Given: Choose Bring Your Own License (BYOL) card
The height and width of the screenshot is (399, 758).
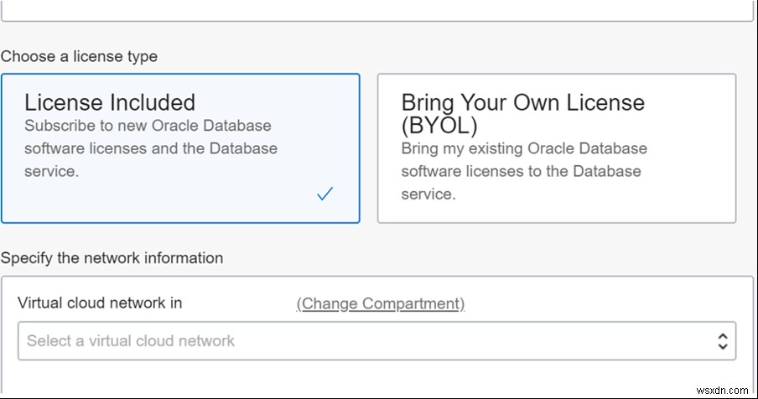Looking at the screenshot, I should (x=557, y=148).
